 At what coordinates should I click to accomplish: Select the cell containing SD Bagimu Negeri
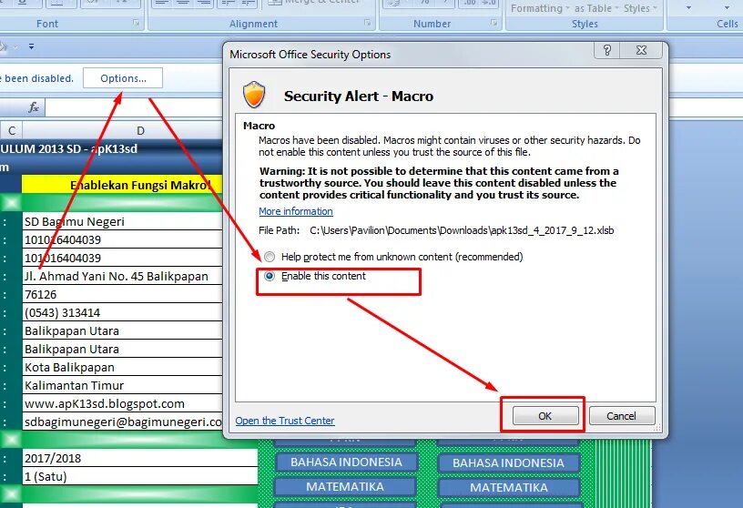(x=122, y=221)
